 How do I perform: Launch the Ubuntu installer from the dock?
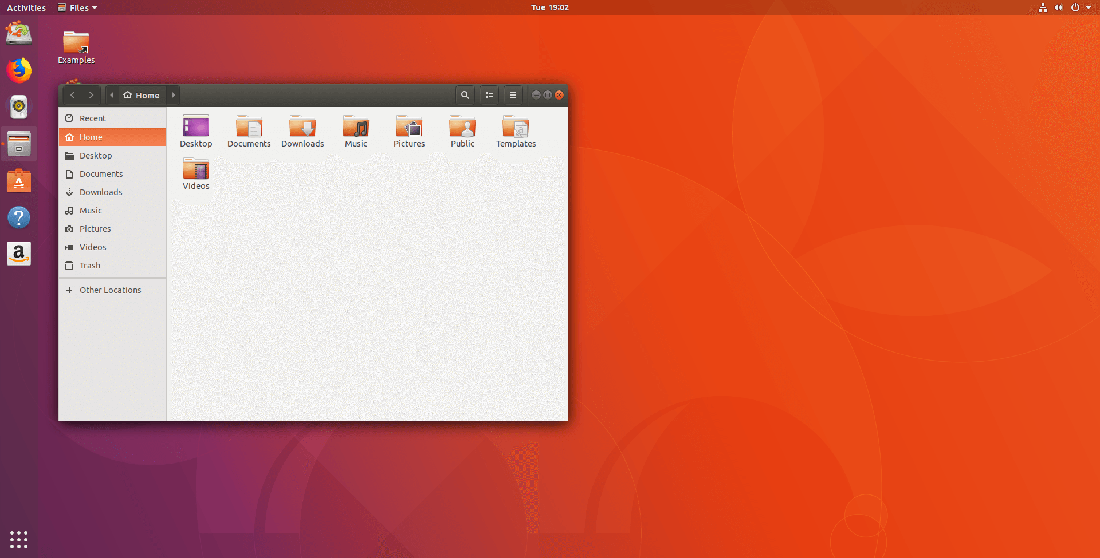19,33
